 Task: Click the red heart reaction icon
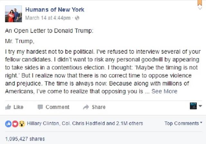[15, 124]
